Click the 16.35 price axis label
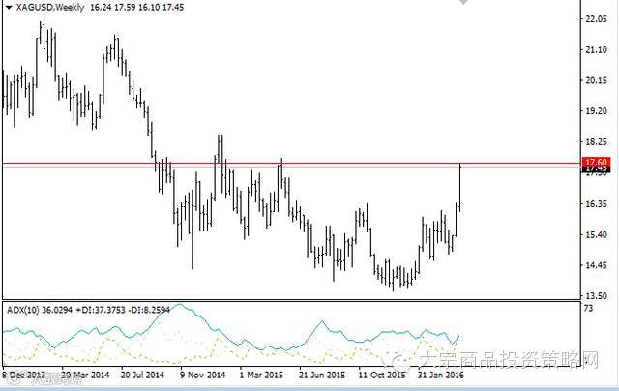This screenshot has width=619, height=391. click(596, 204)
